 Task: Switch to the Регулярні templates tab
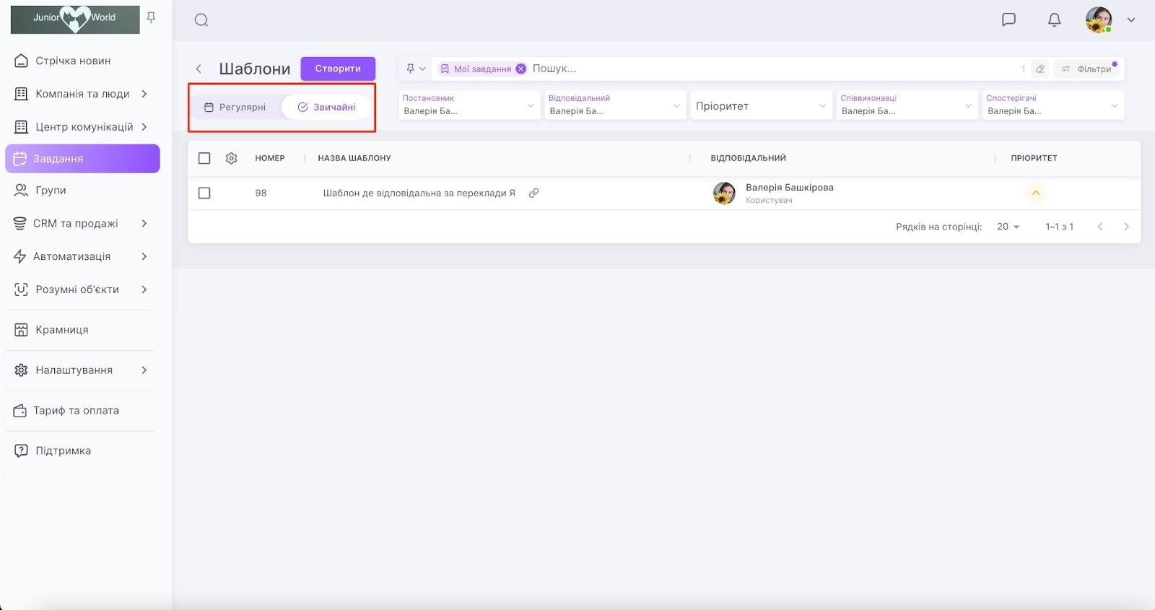tap(235, 107)
